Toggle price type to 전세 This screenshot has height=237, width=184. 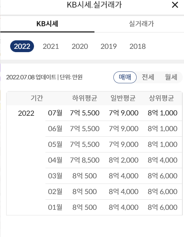coord(148,77)
